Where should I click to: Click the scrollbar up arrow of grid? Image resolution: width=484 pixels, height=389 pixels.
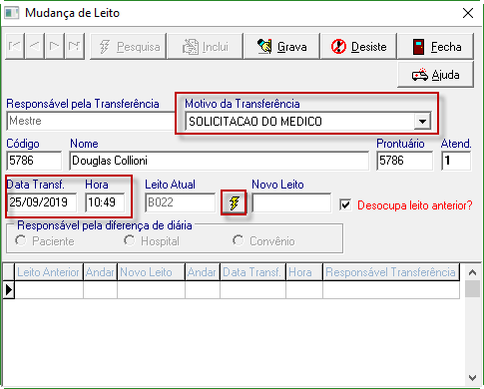point(472,272)
